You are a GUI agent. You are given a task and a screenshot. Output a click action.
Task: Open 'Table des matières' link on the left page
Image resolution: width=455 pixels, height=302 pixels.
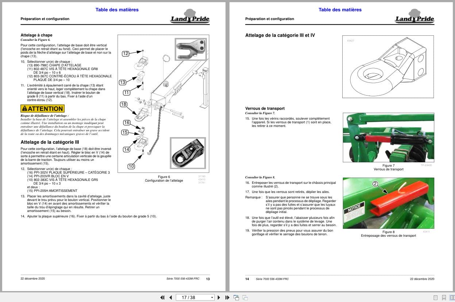[117, 10]
